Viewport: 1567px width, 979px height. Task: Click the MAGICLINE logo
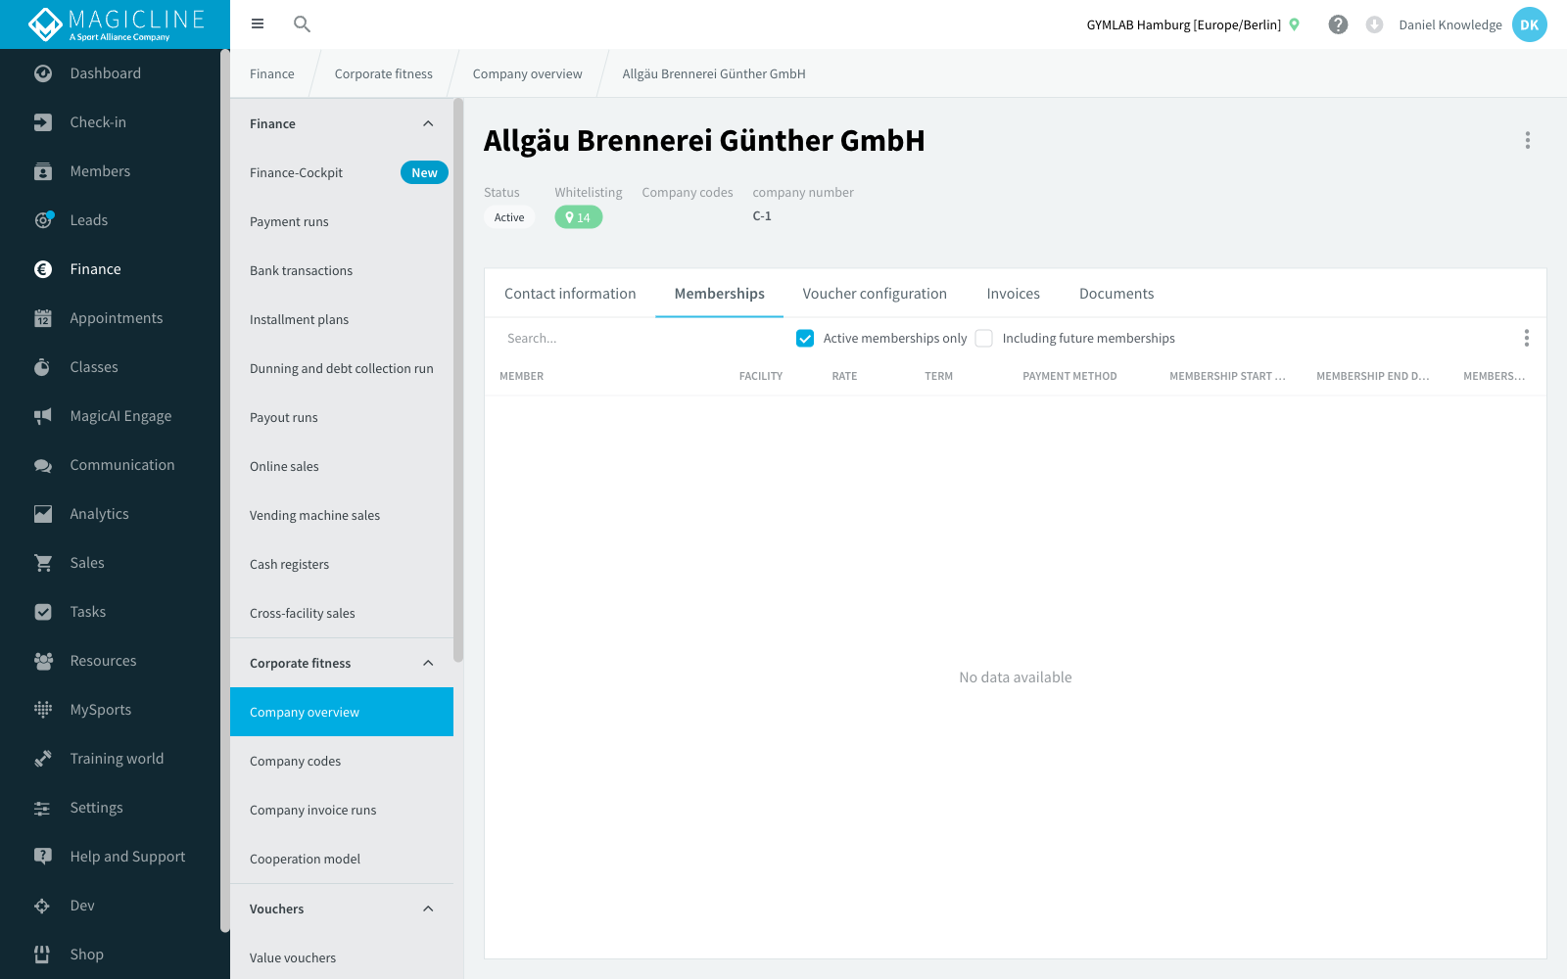pyautogui.click(x=115, y=24)
